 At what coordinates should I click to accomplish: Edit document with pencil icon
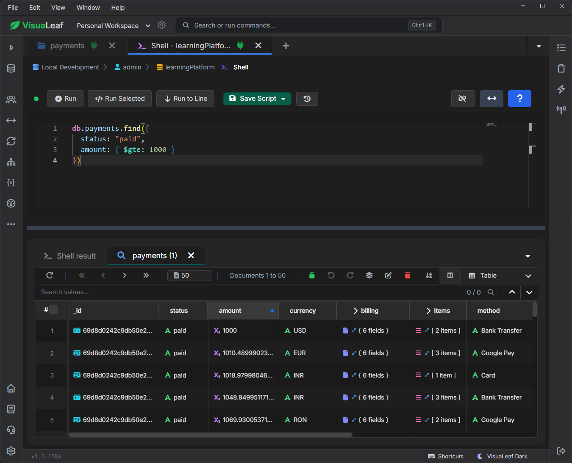(x=388, y=276)
